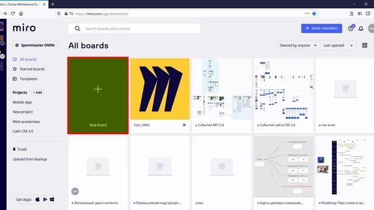Click the Search boards and content field
Viewport: 374px width, 210px height.
click(x=134, y=29)
